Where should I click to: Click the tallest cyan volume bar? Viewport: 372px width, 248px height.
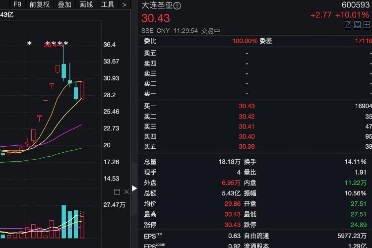(x=64, y=222)
